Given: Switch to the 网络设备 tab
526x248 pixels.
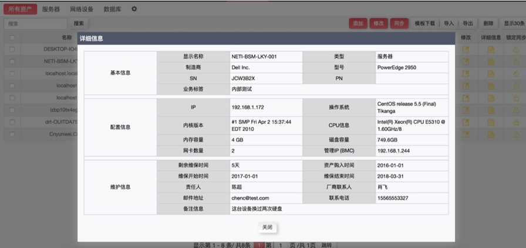Looking at the screenshot, I should [x=81, y=9].
